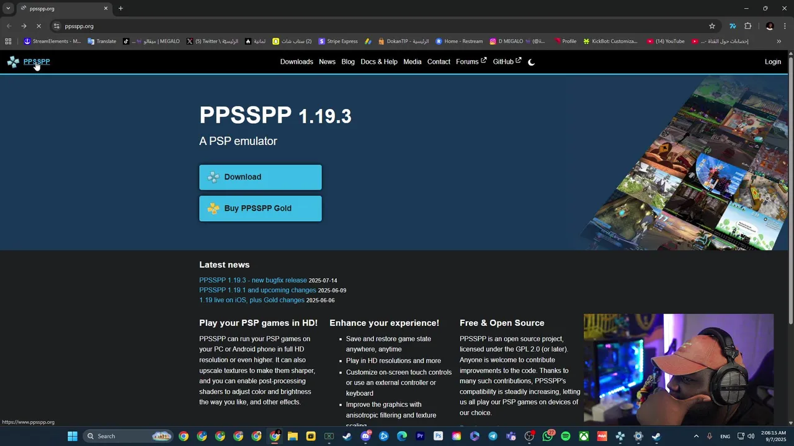Open the Downloads menu item

297,61
